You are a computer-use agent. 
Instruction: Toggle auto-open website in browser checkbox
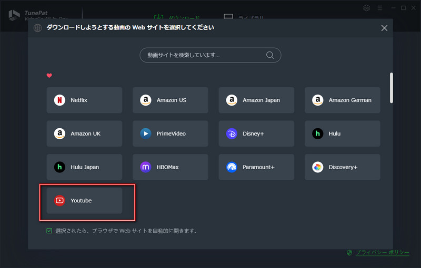coord(49,231)
